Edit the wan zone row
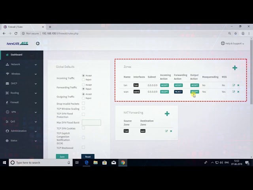Viewport: 253px width, 190px height. (x=234, y=91)
